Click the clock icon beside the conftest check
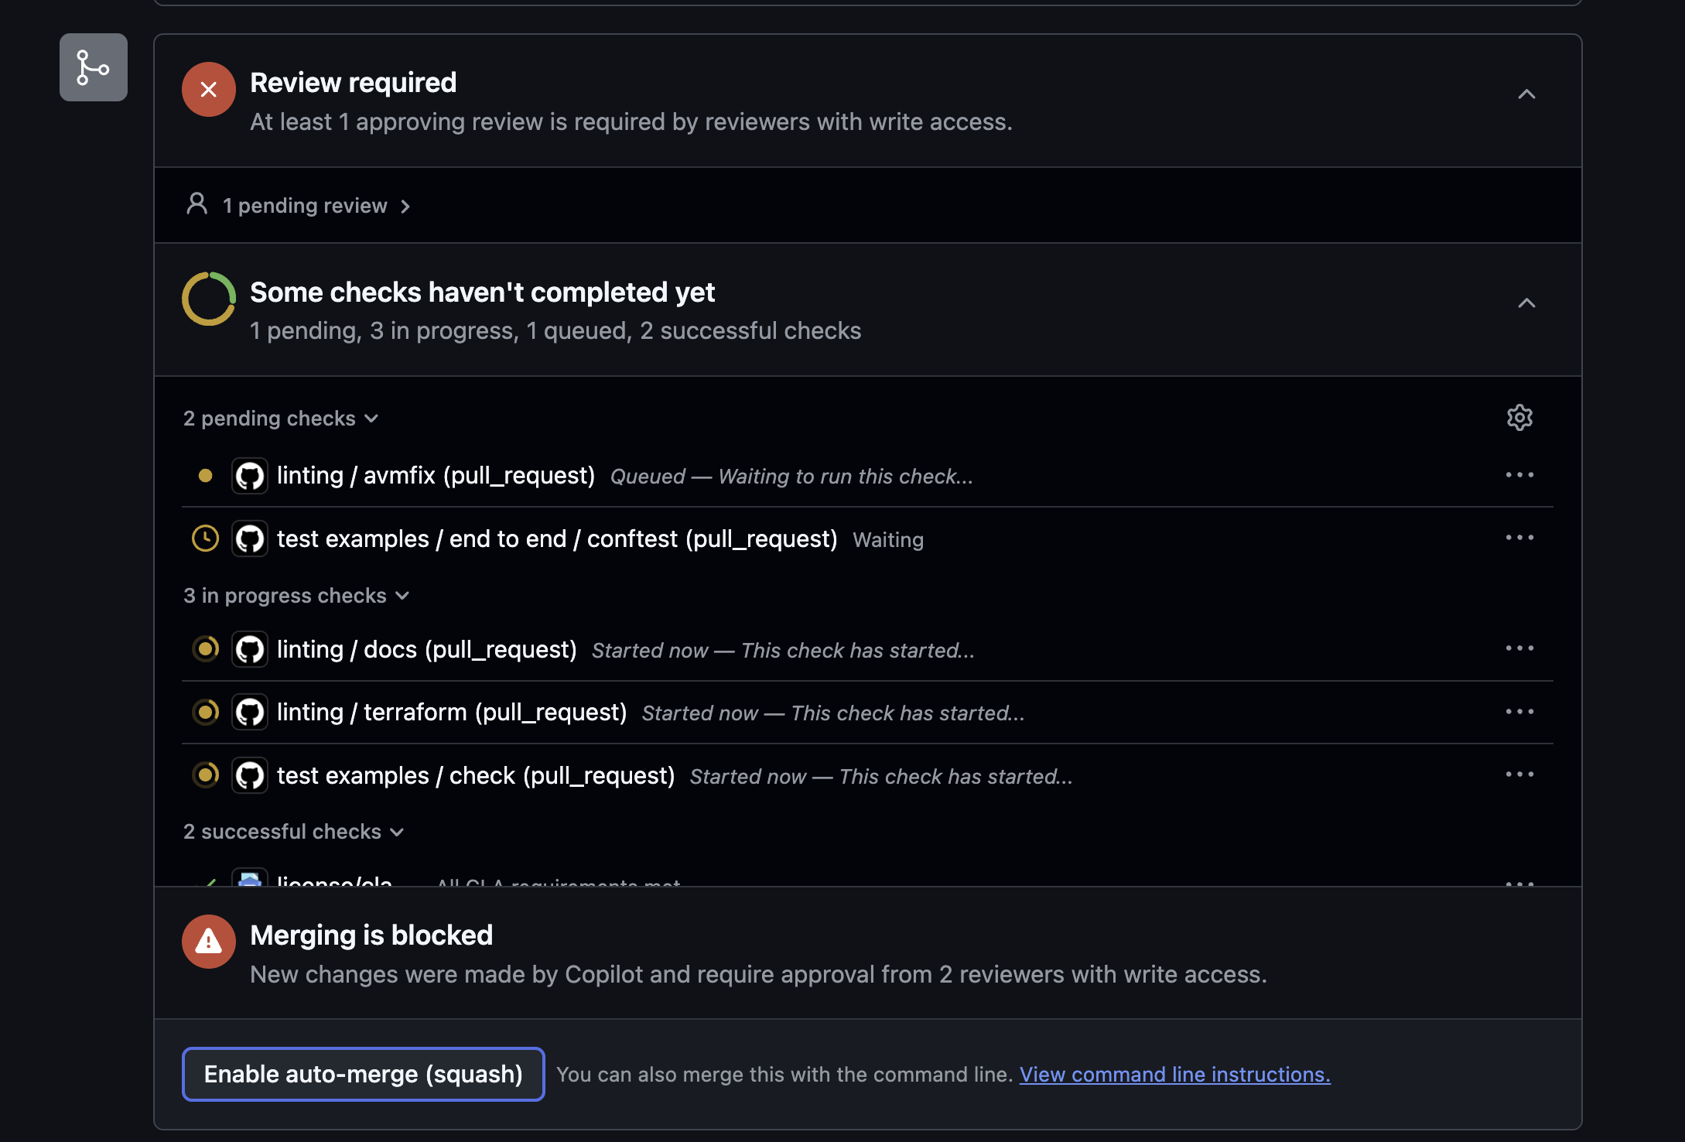The width and height of the screenshot is (1685, 1142). [x=204, y=539]
